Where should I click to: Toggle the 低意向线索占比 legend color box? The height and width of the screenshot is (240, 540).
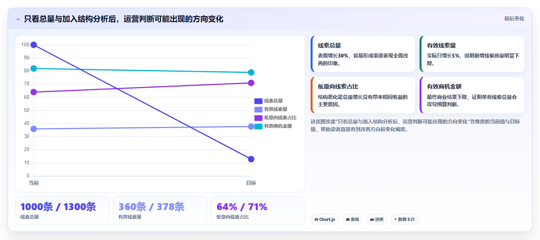click(258, 118)
